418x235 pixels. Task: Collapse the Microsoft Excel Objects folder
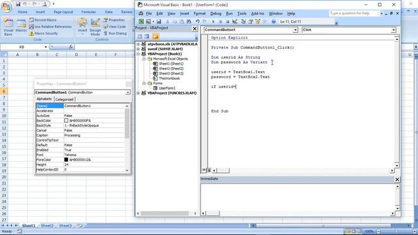[x=144, y=59]
